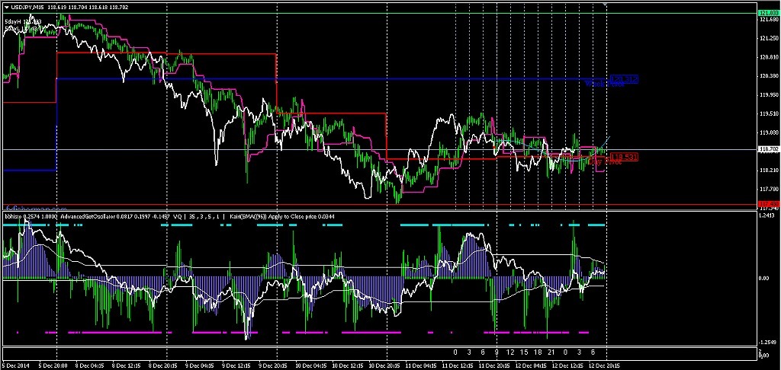781x370 pixels.
Task: Select the hour marker labeled 21
Action: tap(551, 352)
